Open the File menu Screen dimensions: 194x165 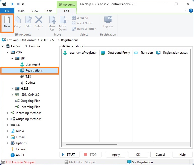coord(7,11)
